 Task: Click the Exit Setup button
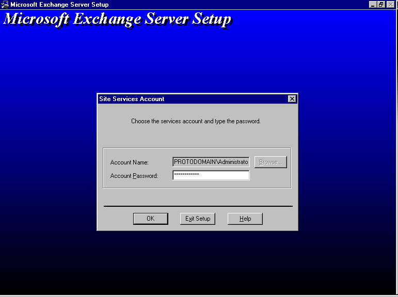[x=198, y=219]
